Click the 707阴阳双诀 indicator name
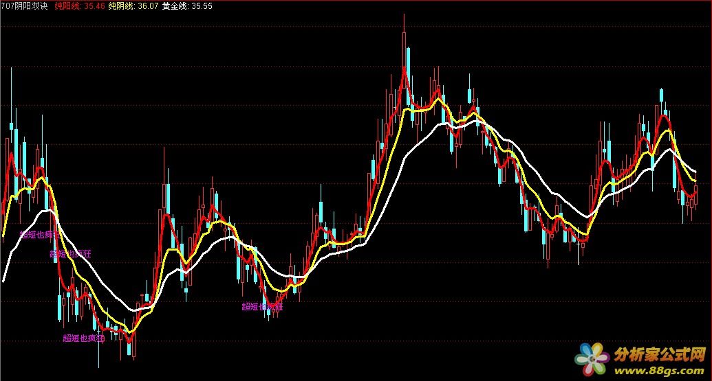Image resolution: width=712 pixels, height=381 pixels. 25,6
